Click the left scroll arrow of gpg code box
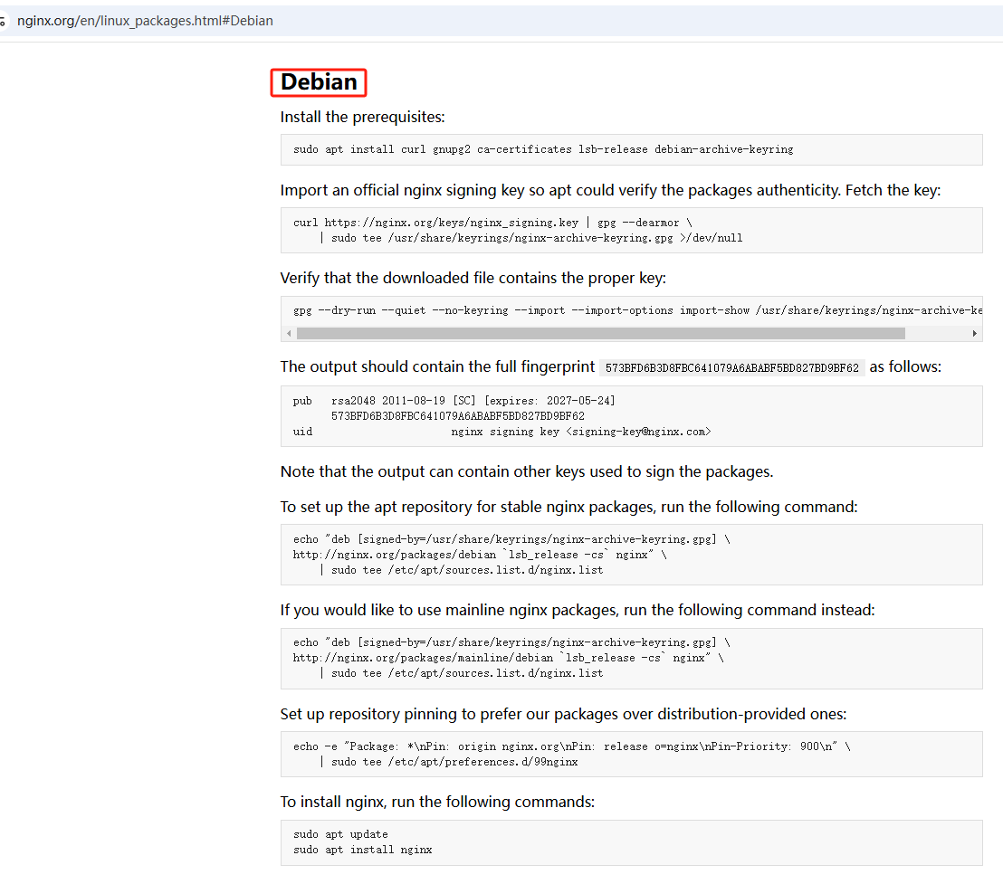Screen dimensions: 1003x884 pyautogui.click(x=289, y=334)
